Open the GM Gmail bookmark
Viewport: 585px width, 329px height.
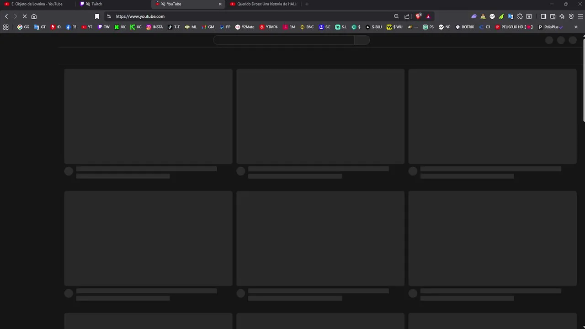pos(207,27)
